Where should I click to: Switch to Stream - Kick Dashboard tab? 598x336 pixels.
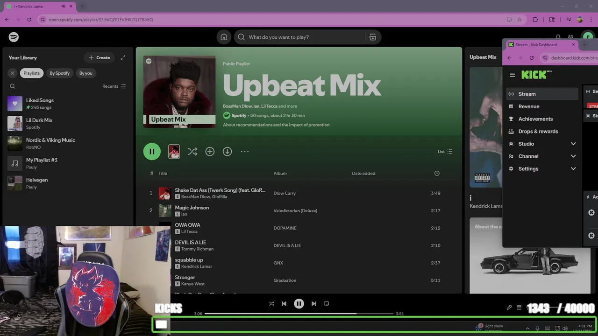tap(541, 45)
